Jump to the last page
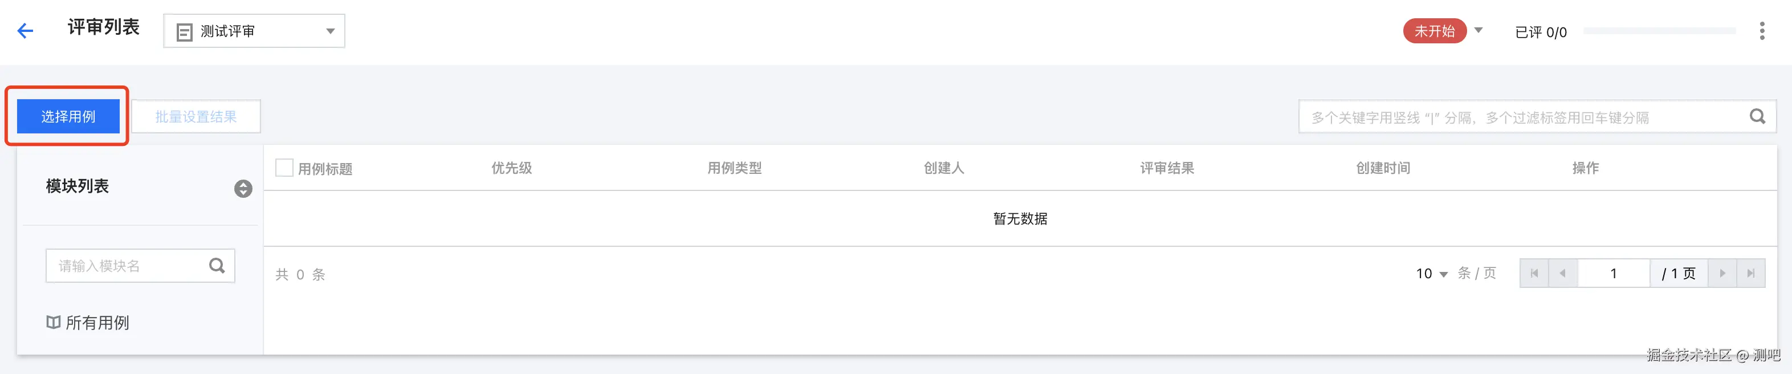 point(1751,273)
